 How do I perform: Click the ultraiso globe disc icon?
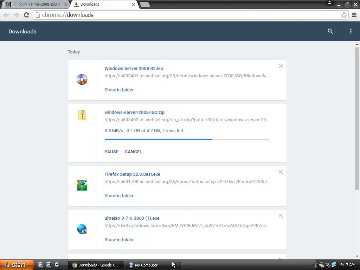[x=82, y=229]
